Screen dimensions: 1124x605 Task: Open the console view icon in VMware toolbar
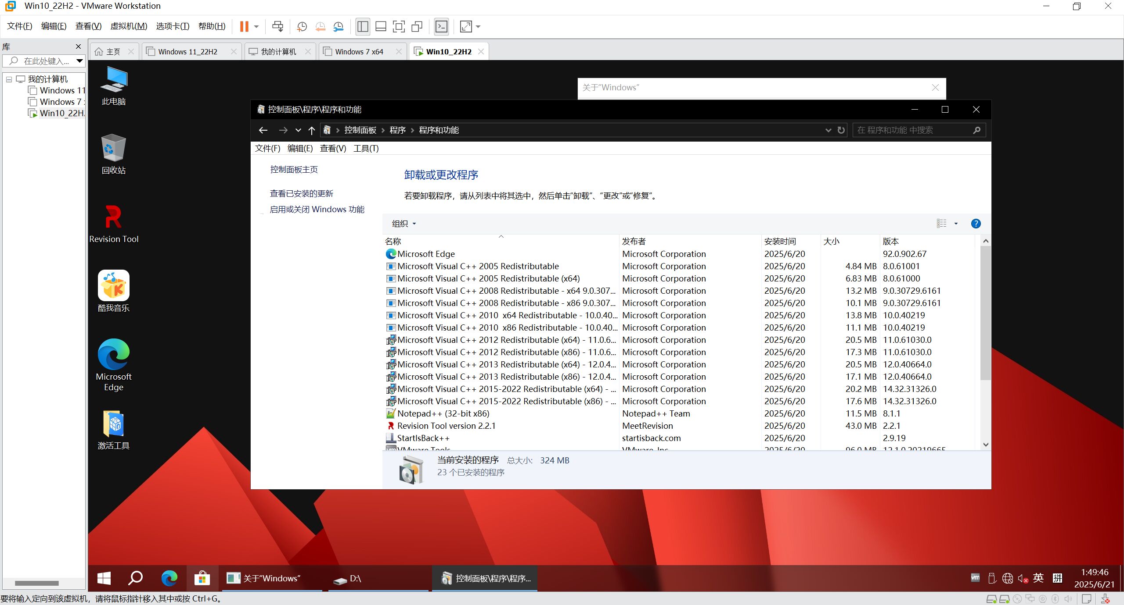point(441,27)
